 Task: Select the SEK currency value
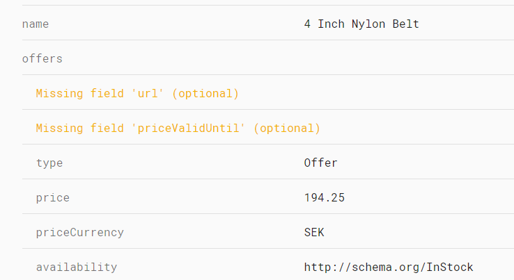pos(314,233)
